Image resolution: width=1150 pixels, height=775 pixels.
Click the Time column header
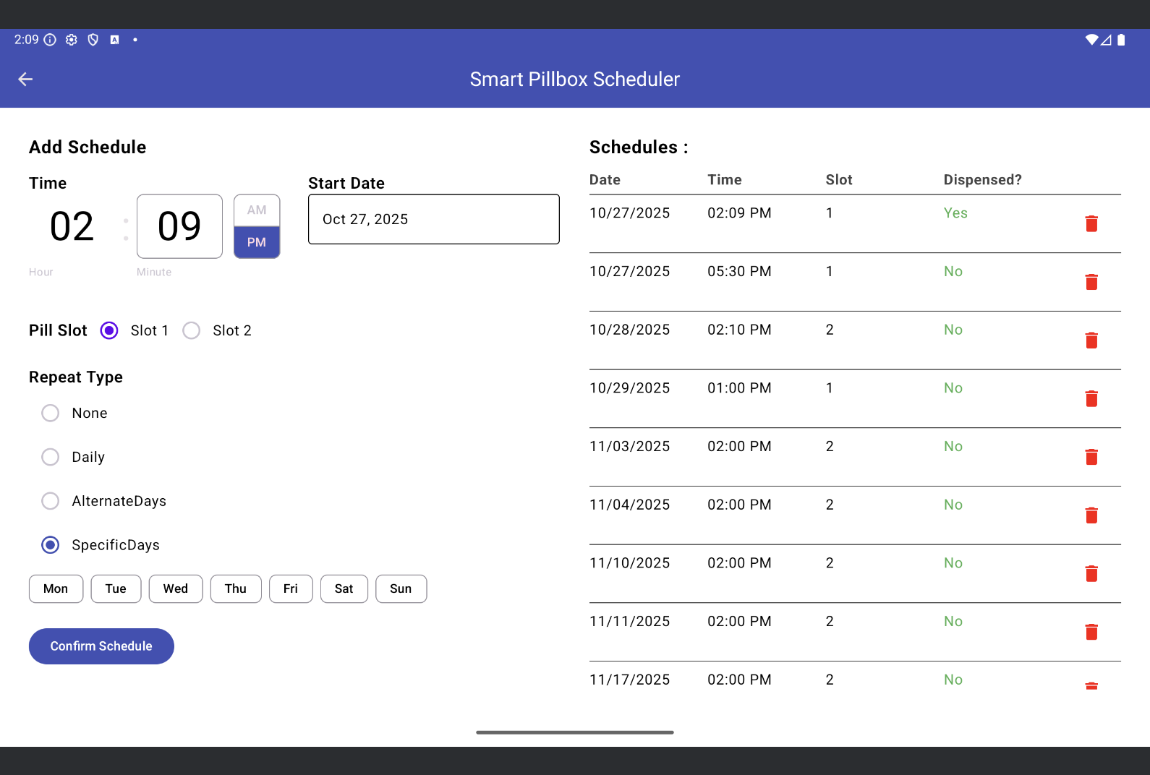(725, 179)
